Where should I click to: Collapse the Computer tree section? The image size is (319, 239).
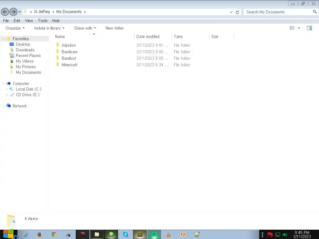[x=3, y=83]
